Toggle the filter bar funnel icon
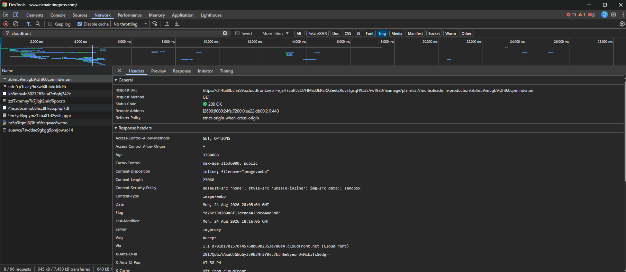The width and height of the screenshot is (626, 272). click(29, 24)
